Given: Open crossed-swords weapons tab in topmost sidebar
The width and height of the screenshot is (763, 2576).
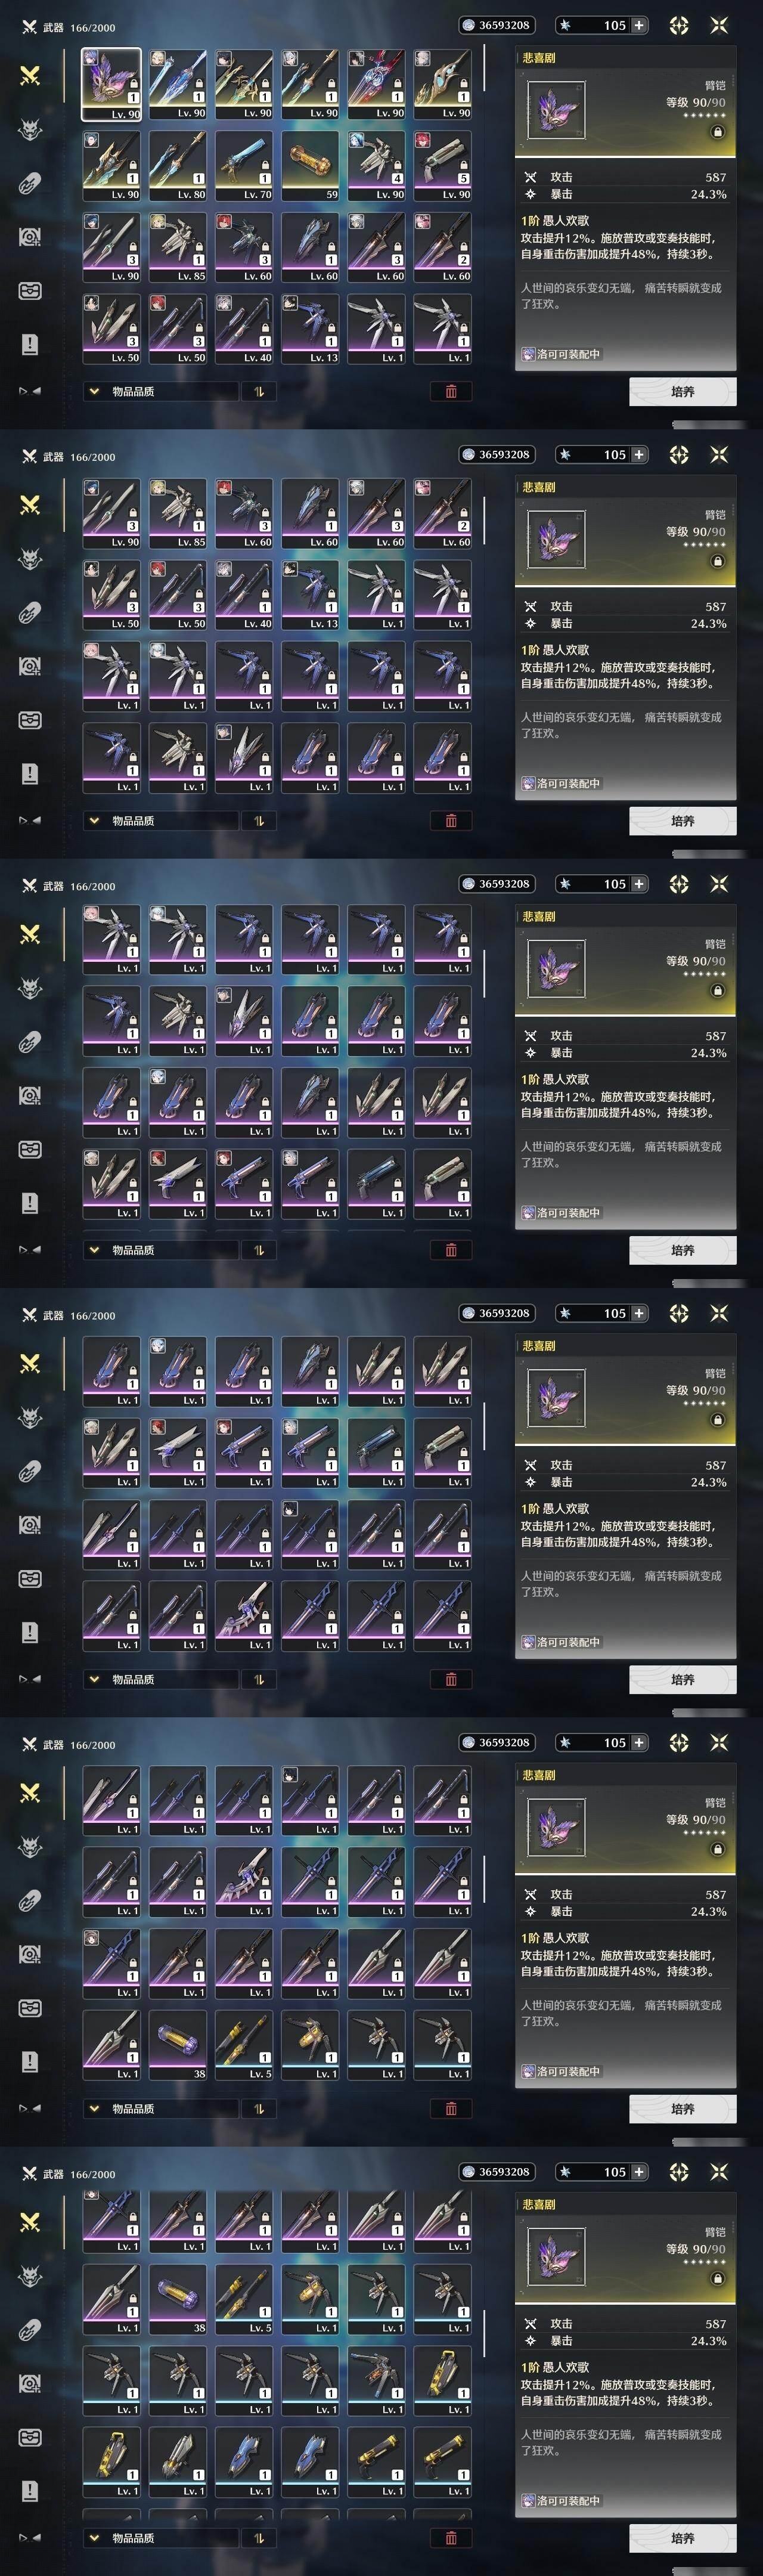Looking at the screenshot, I should pos(30,75).
